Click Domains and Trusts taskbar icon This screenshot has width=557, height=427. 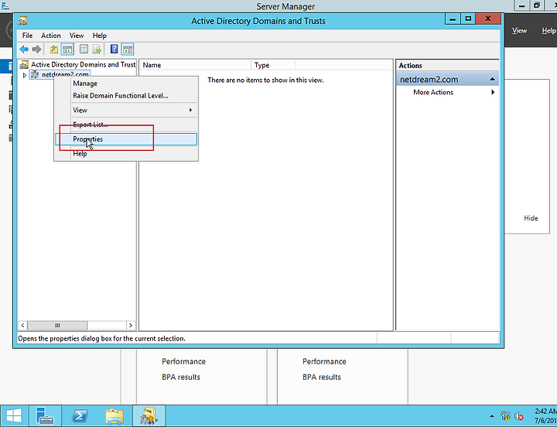(149, 415)
